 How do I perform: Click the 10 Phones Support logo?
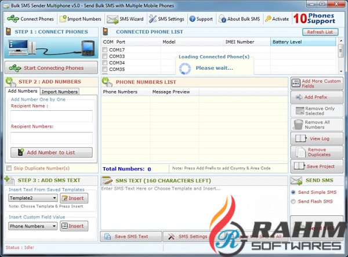(314, 19)
